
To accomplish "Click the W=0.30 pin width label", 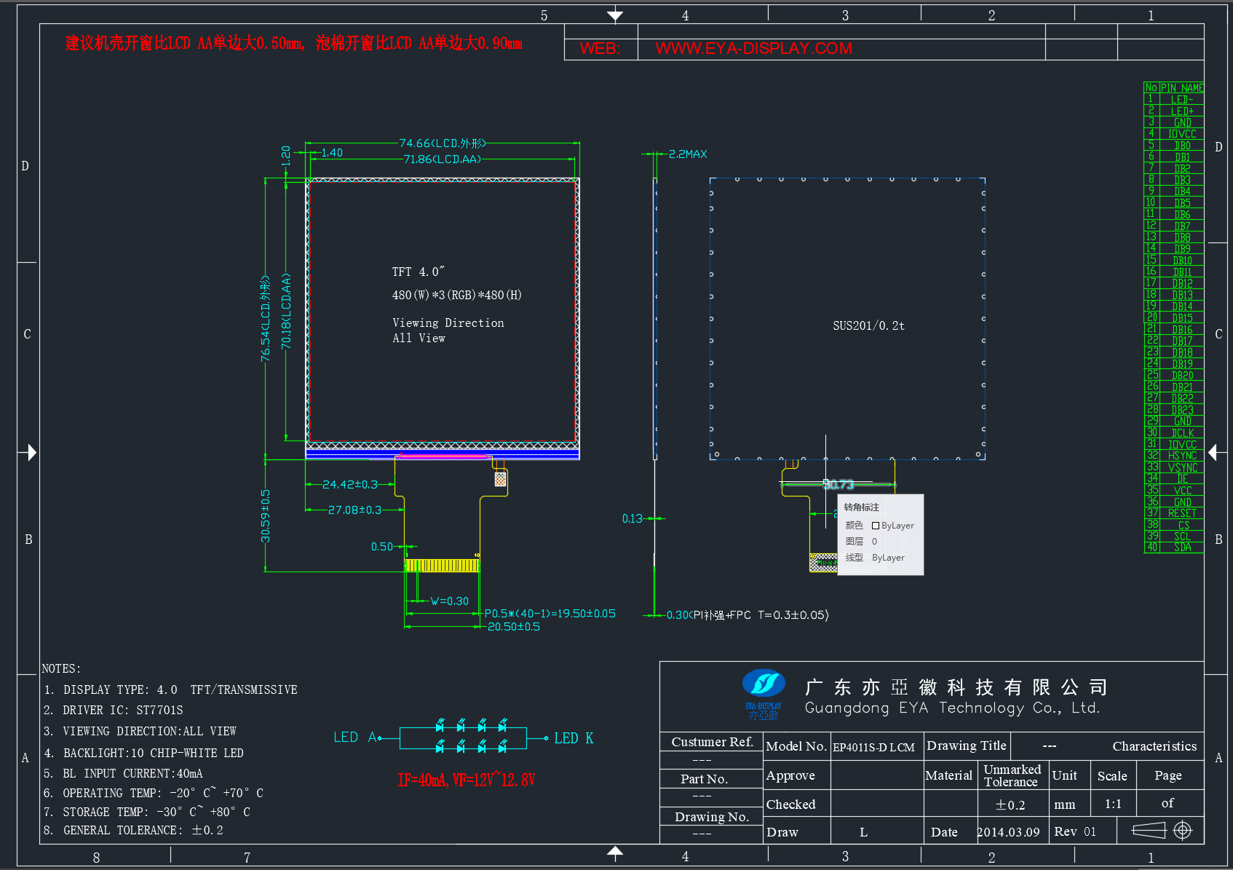I will click(x=449, y=601).
